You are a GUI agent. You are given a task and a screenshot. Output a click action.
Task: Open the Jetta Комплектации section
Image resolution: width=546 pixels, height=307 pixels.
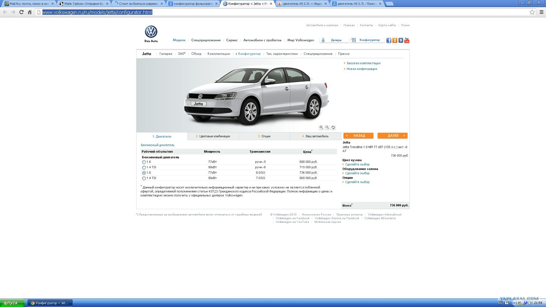click(219, 54)
